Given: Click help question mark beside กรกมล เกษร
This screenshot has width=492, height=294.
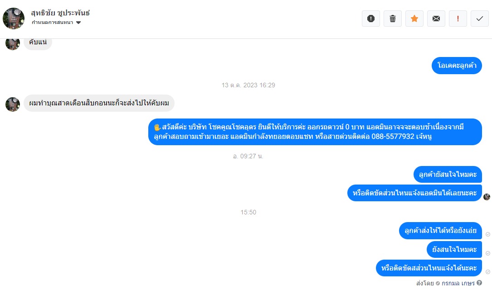Looking at the screenshot, I should 479,283.
